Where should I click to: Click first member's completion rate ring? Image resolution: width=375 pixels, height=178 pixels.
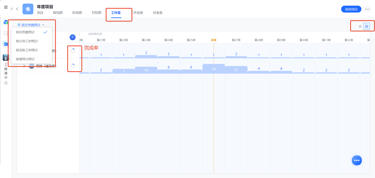pos(73,51)
